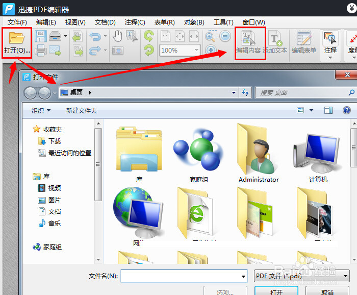Click the dialog Back navigation button

pyautogui.click(x=30, y=93)
